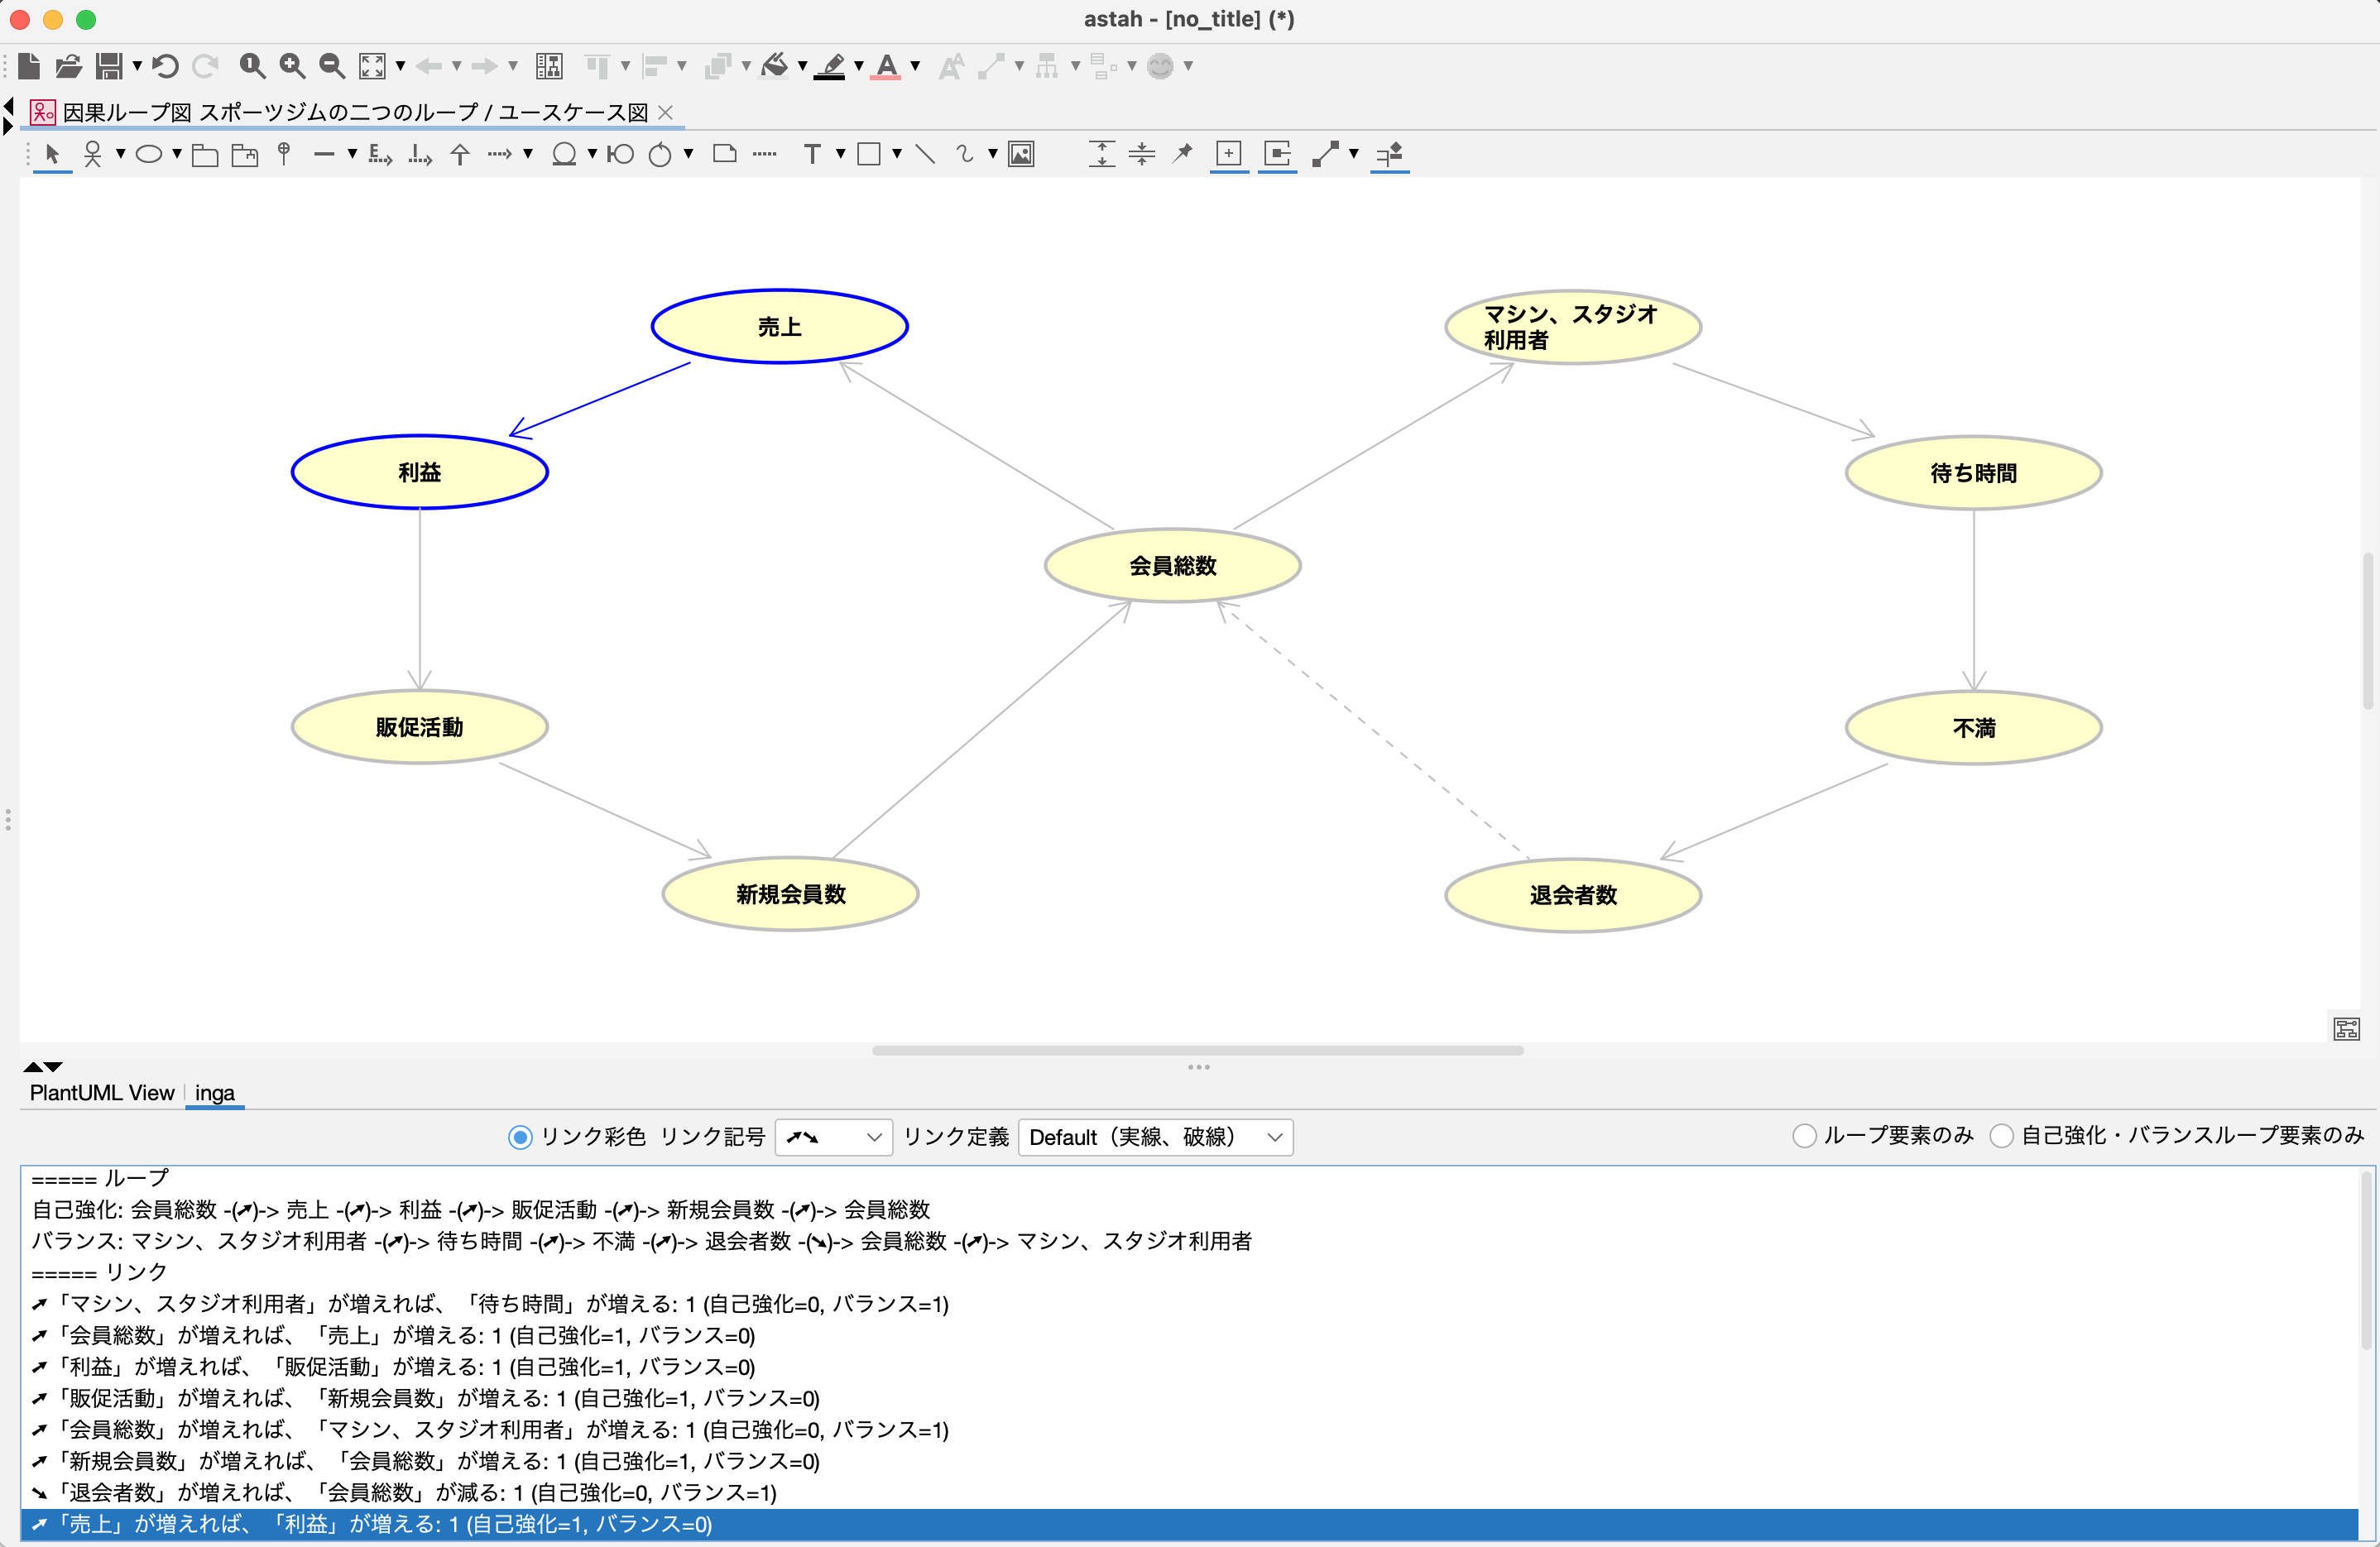
Task: Select the 会員総数 use case ellipse
Action: point(1172,566)
